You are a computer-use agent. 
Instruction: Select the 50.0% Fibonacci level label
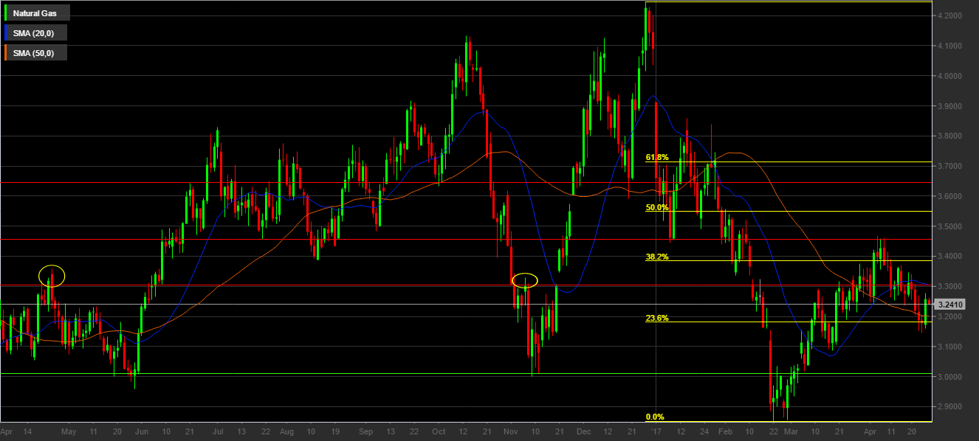coord(657,207)
